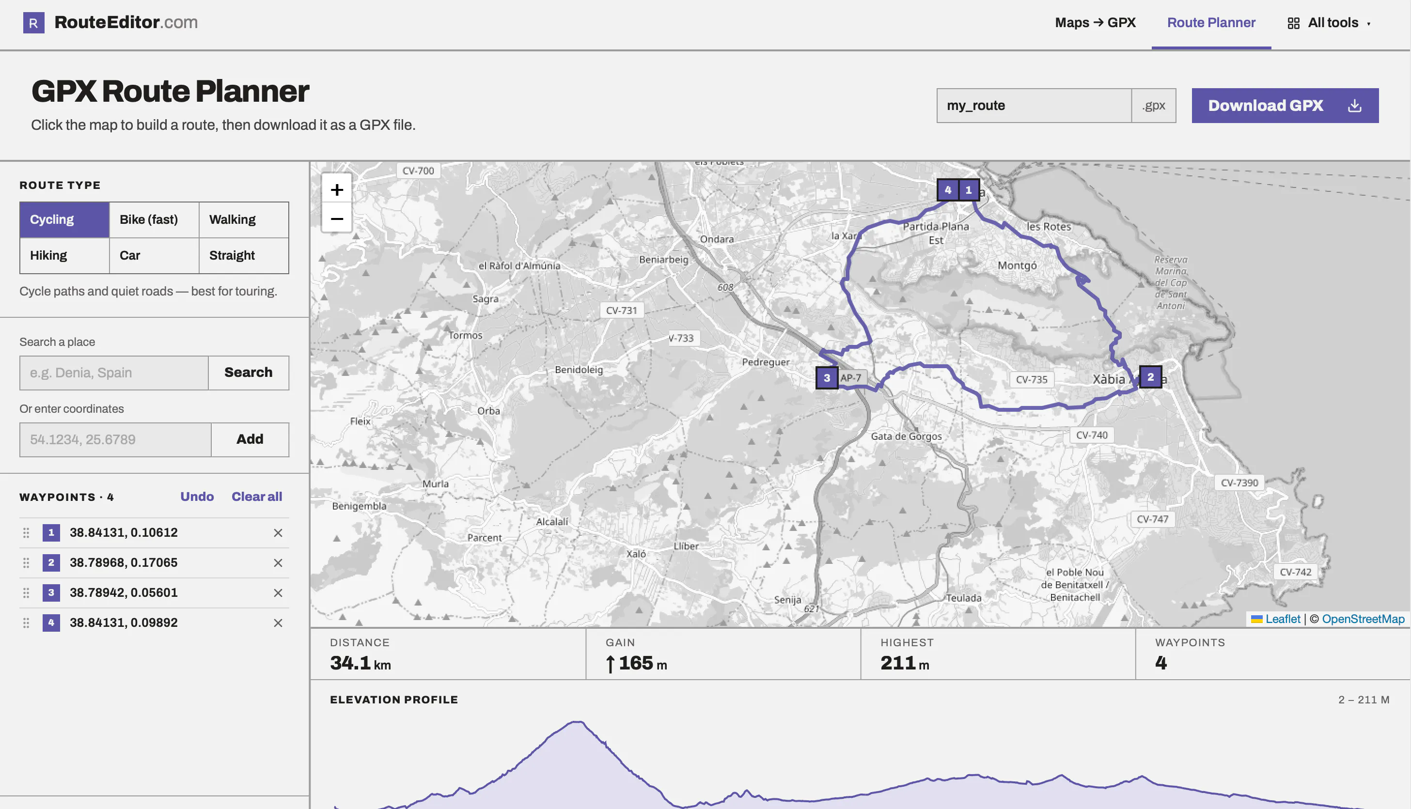The image size is (1411, 809).
Task: Click the 165 m gain value
Action: 636,663
